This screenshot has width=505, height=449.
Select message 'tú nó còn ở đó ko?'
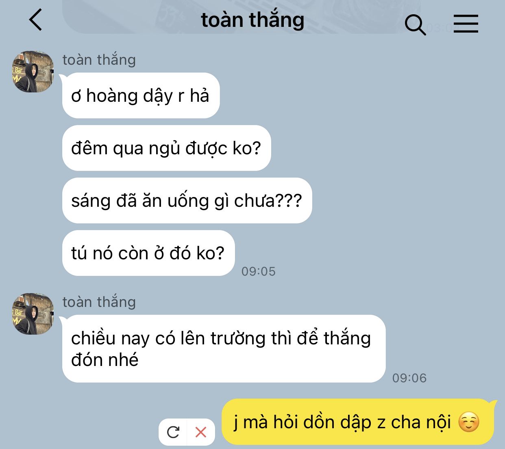pos(148,253)
